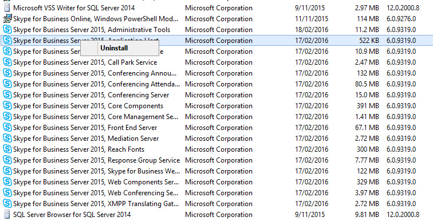Click the Skype icon beside Response Group Service
This screenshot has height=221, width=433.
[7, 160]
